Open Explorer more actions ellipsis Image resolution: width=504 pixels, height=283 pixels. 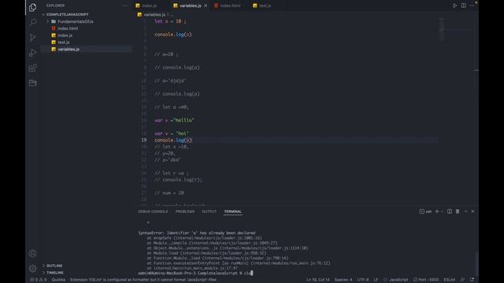[x=124, y=6]
